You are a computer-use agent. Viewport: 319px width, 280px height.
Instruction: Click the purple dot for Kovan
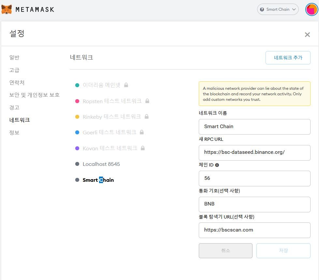click(77, 148)
